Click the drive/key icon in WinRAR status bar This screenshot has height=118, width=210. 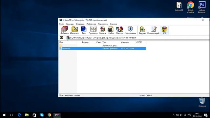61,95
